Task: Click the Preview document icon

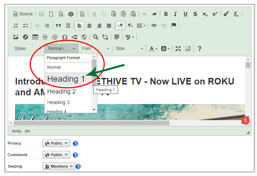Action: coord(61,14)
